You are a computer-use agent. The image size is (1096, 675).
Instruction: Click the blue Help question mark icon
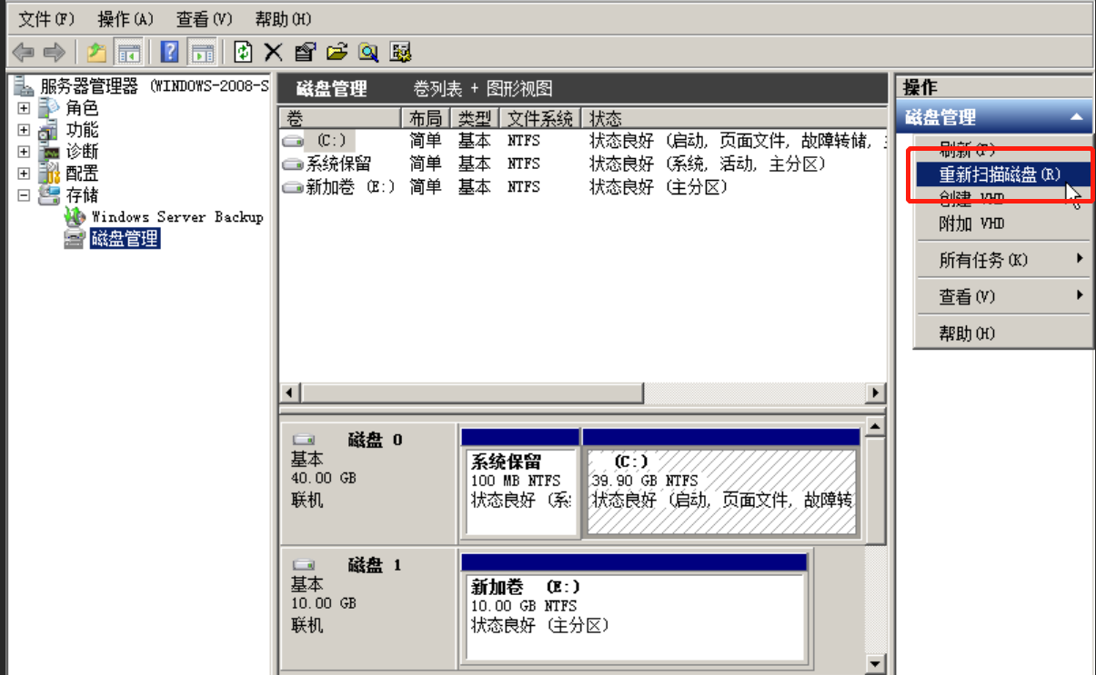point(169,52)
